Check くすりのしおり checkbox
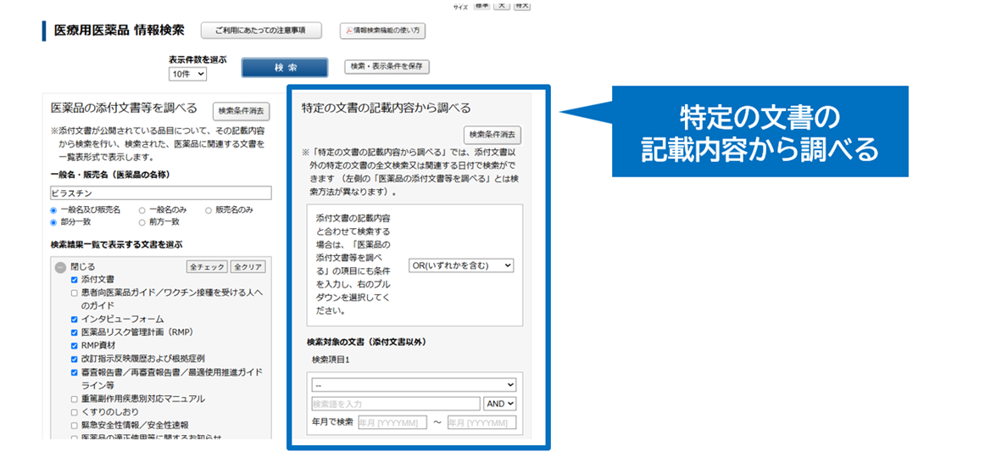Screen dimensions: 996x469 75,412
